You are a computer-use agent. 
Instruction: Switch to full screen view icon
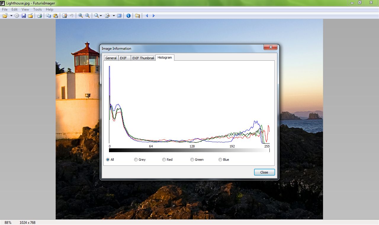119,16
